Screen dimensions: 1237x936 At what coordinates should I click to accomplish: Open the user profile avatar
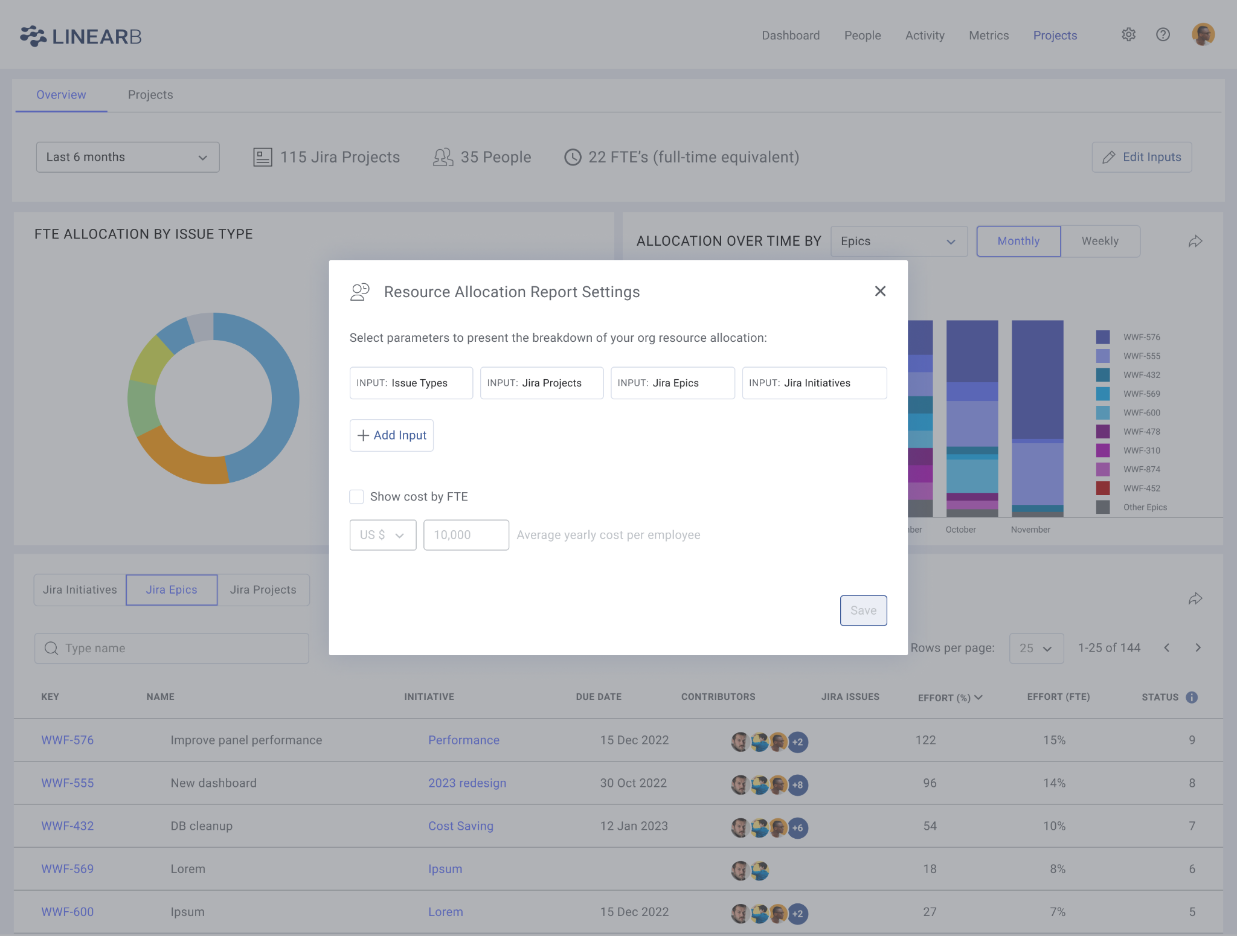tap(1203, 34)
